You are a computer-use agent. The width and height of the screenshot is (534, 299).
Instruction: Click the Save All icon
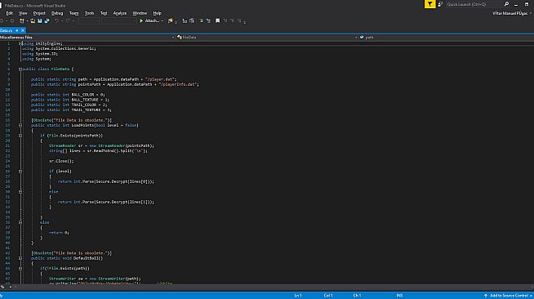47,20
